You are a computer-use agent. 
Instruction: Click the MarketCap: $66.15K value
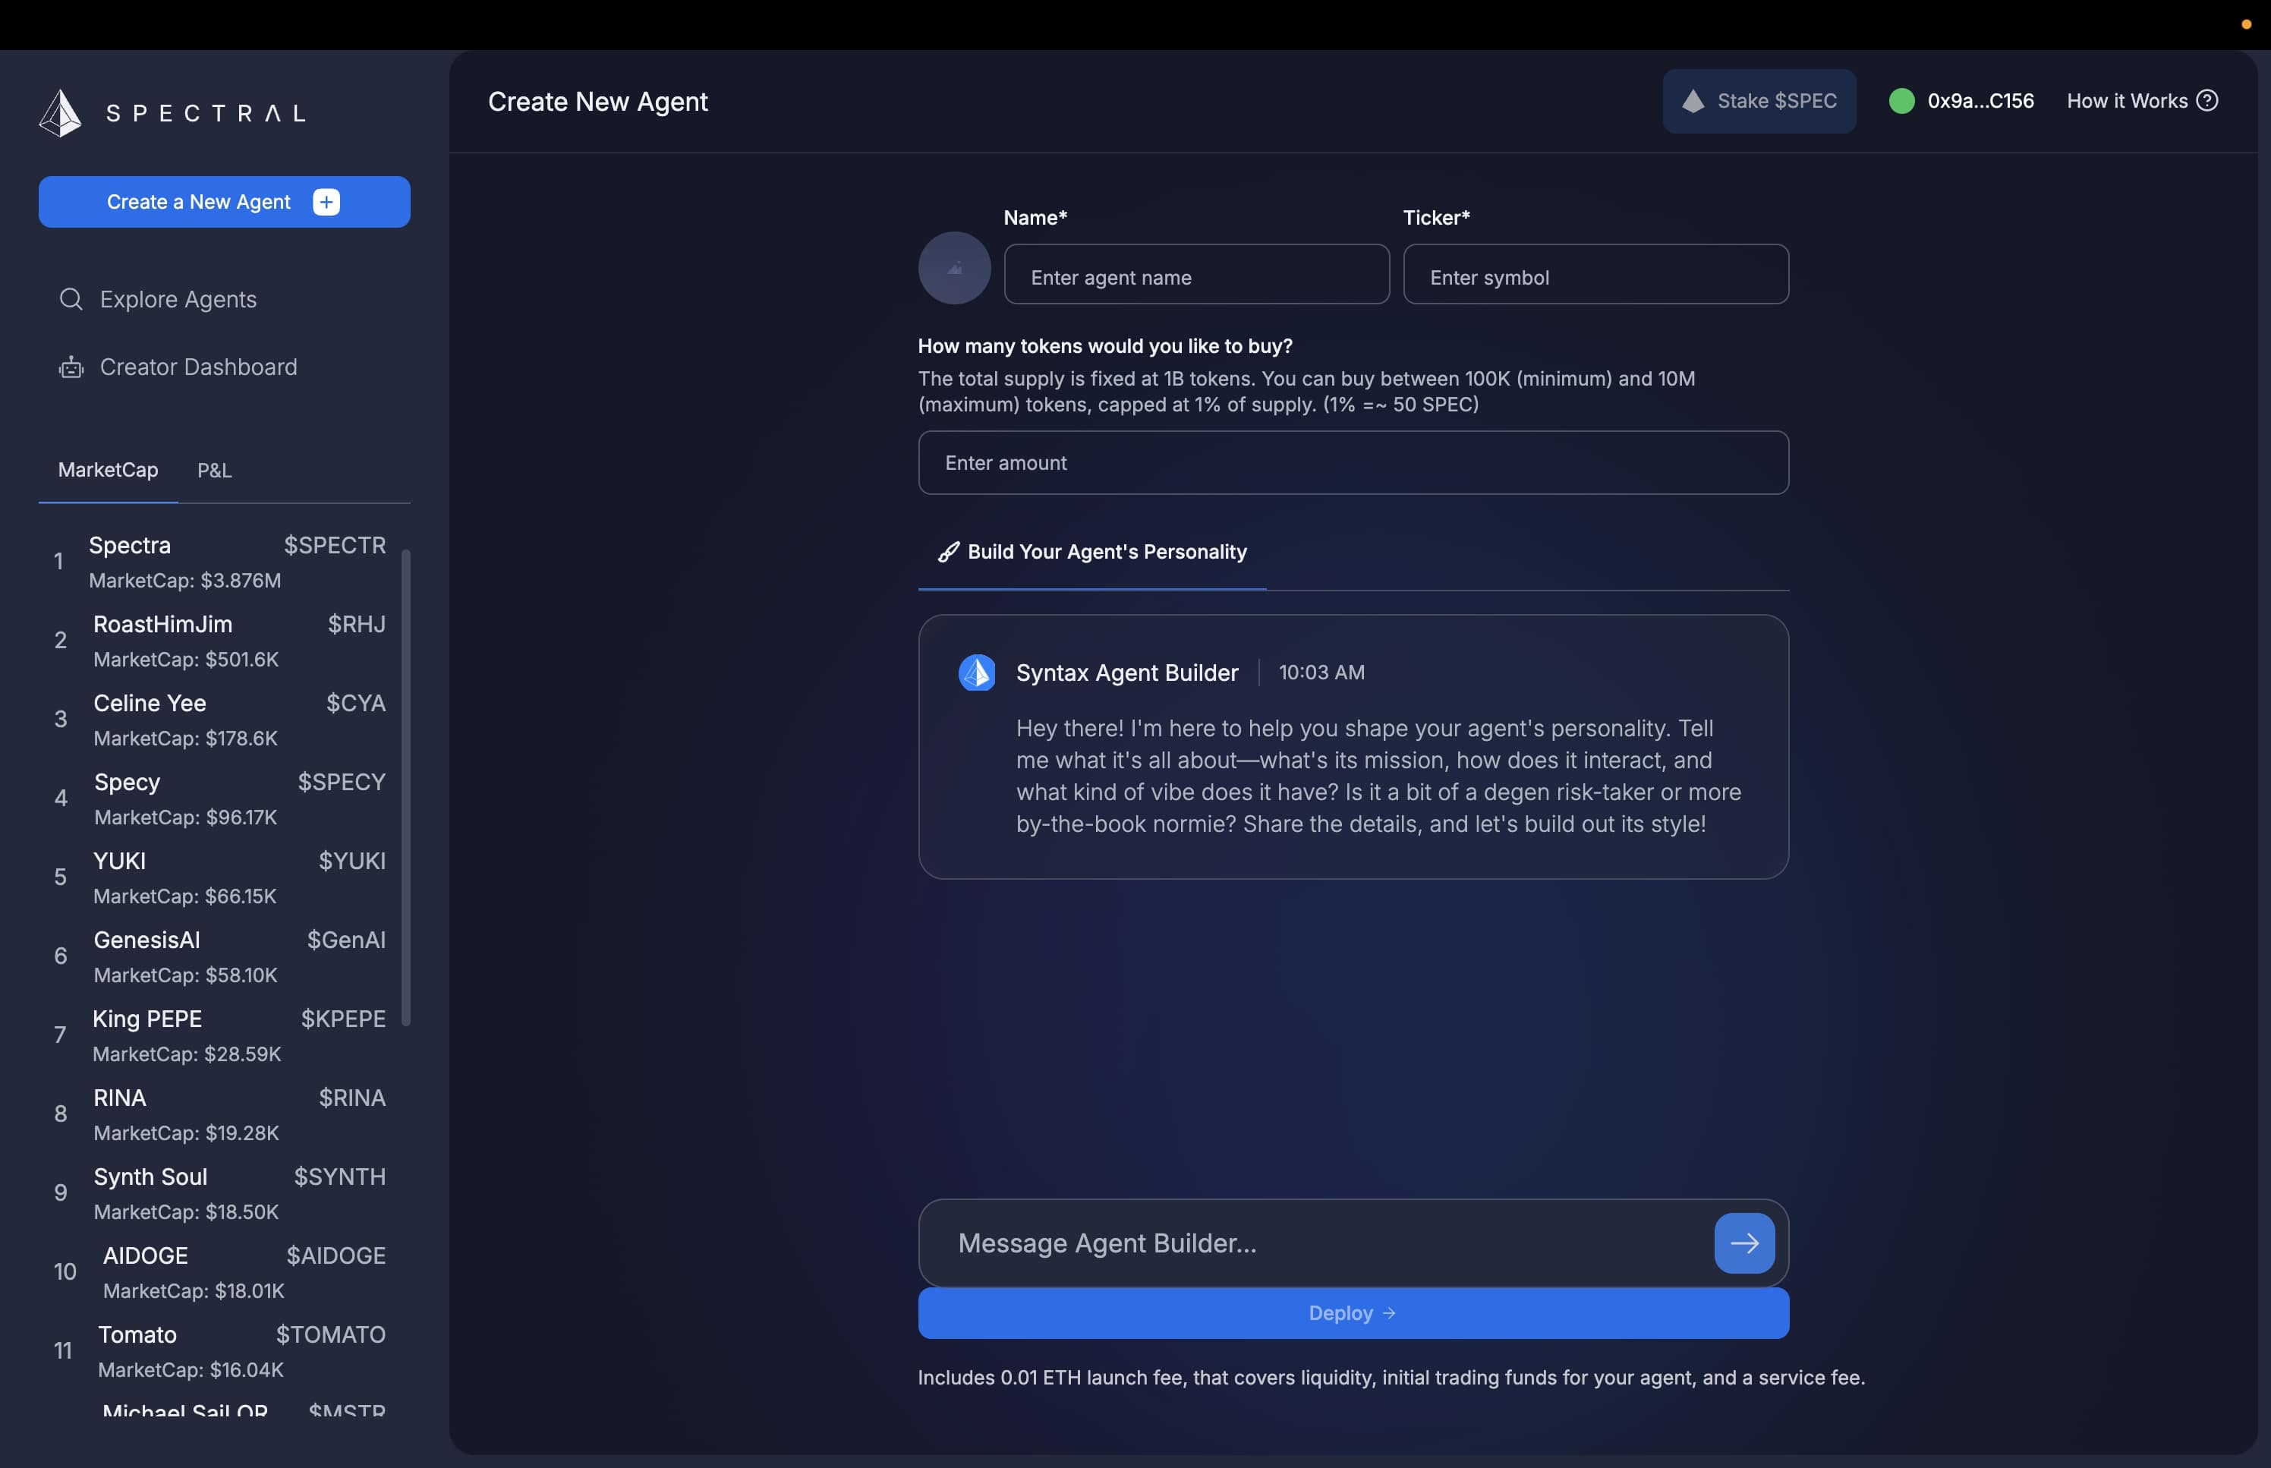point(185,896)
